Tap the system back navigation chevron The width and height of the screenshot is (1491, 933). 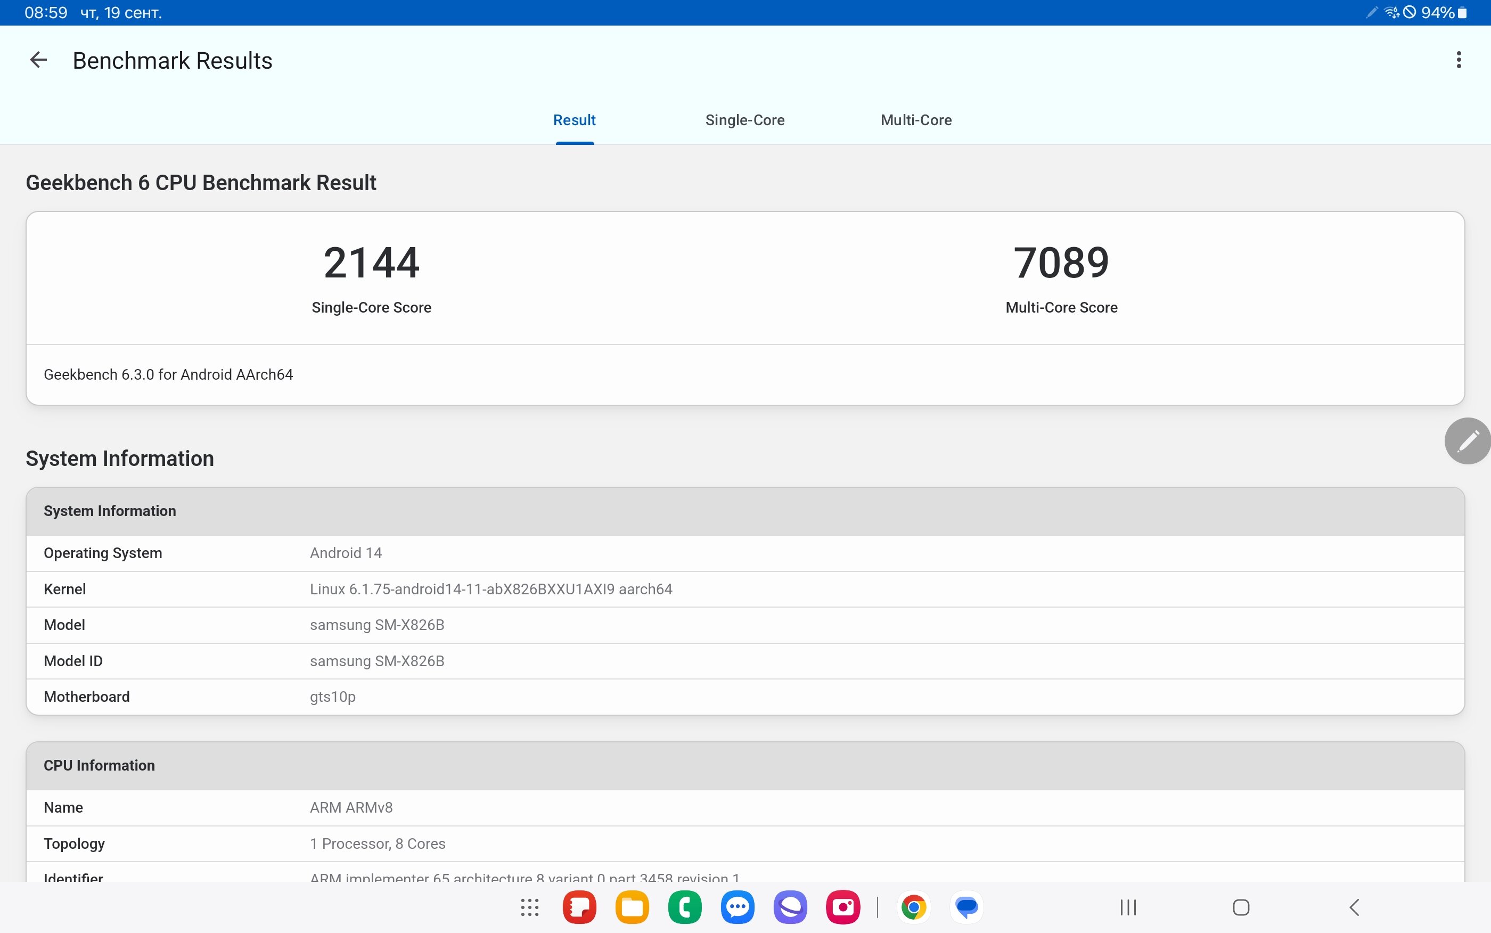pos(1354,907)
